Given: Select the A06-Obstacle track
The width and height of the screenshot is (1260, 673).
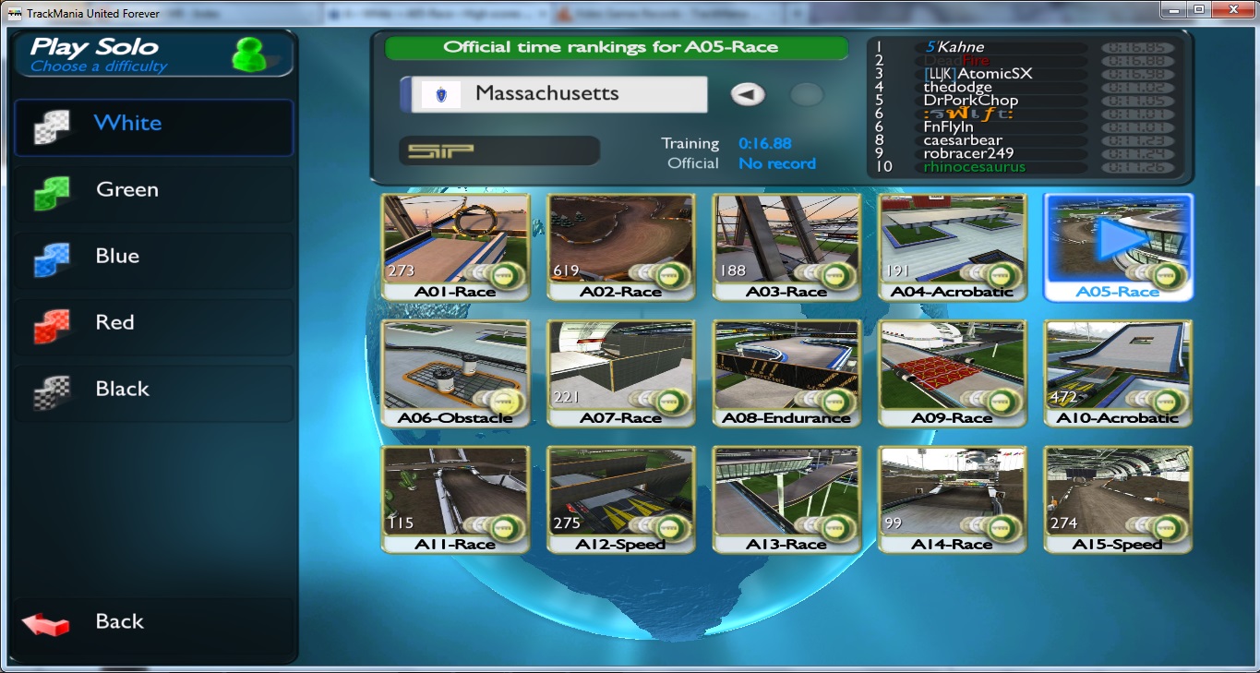Looking at the screenshot, I should 455,373.
